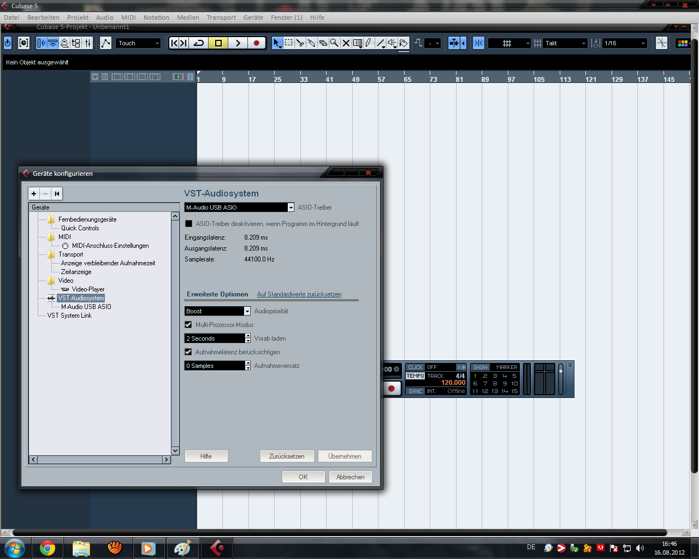Click Abbrechen to cancel the dialog
The width and height of the screenshot is (699, 559).
click(350, 477)
